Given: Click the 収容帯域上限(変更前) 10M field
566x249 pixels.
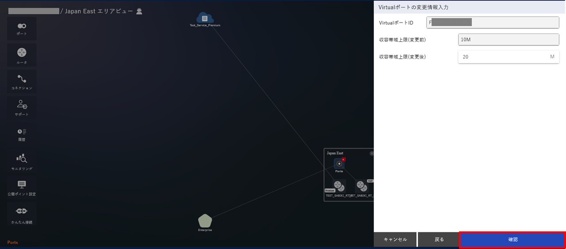Looking at the screenshot, I should tap(509, 40).
